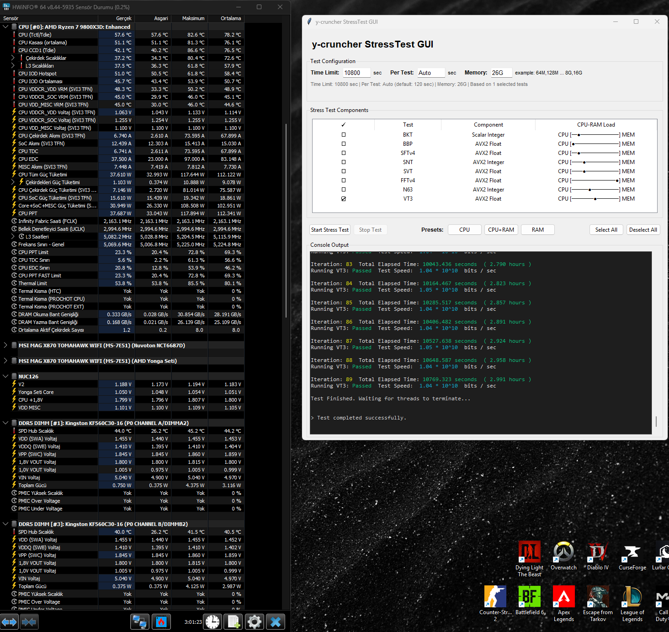This screenshot has height=632, width=669.
Task: Click the Per Test input field
Action: [x=431, y=73]
